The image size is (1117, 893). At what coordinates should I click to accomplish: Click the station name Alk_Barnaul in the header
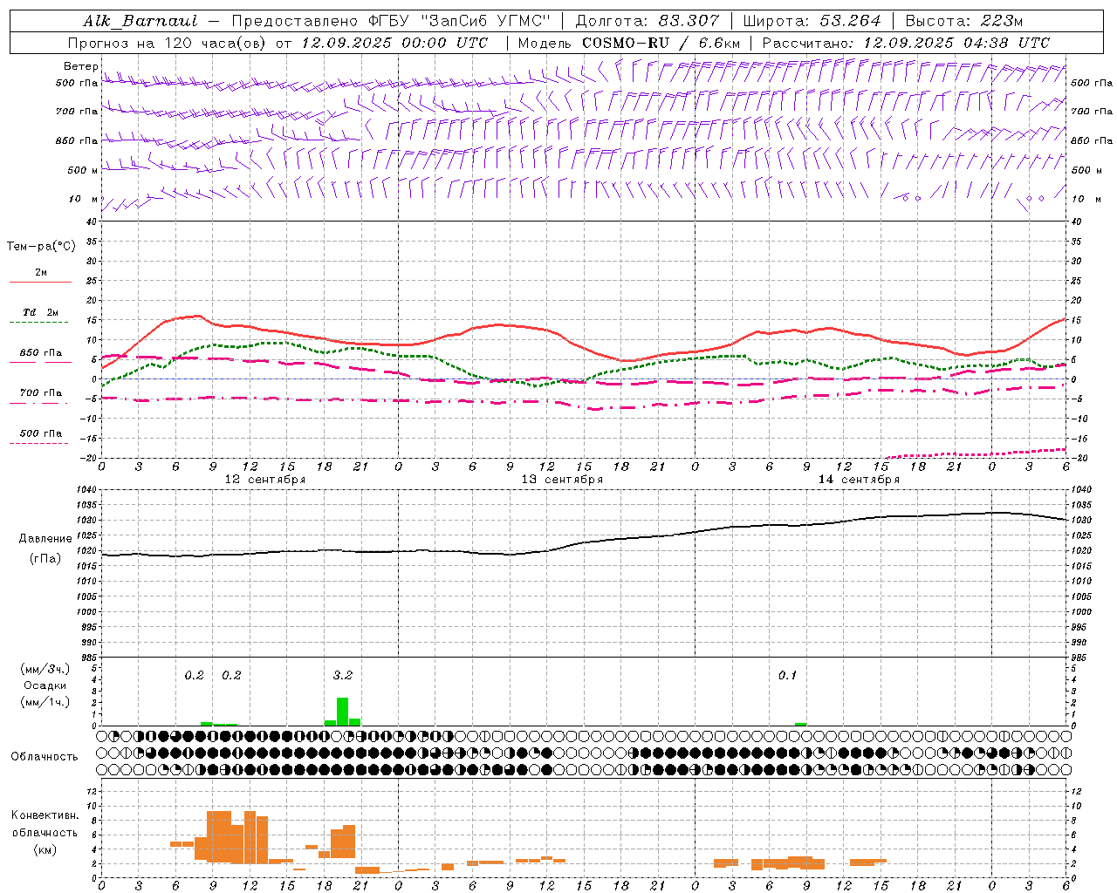pos(140,21)
